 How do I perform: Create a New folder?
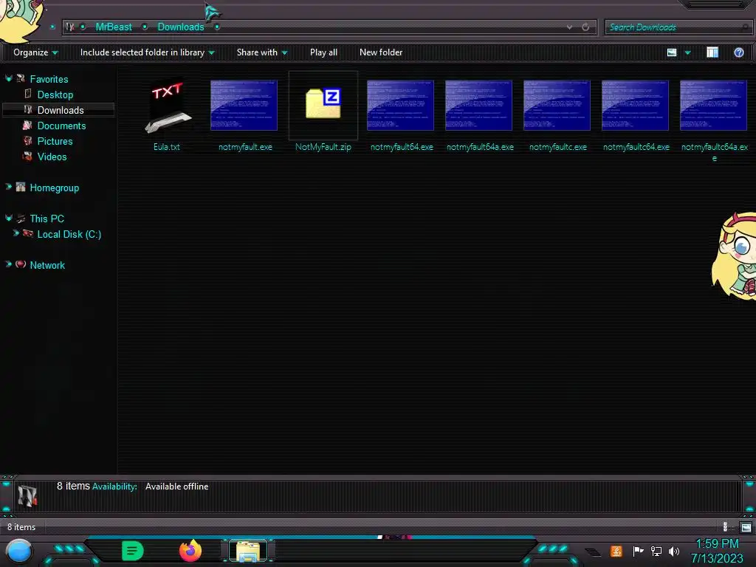[381, 52]
